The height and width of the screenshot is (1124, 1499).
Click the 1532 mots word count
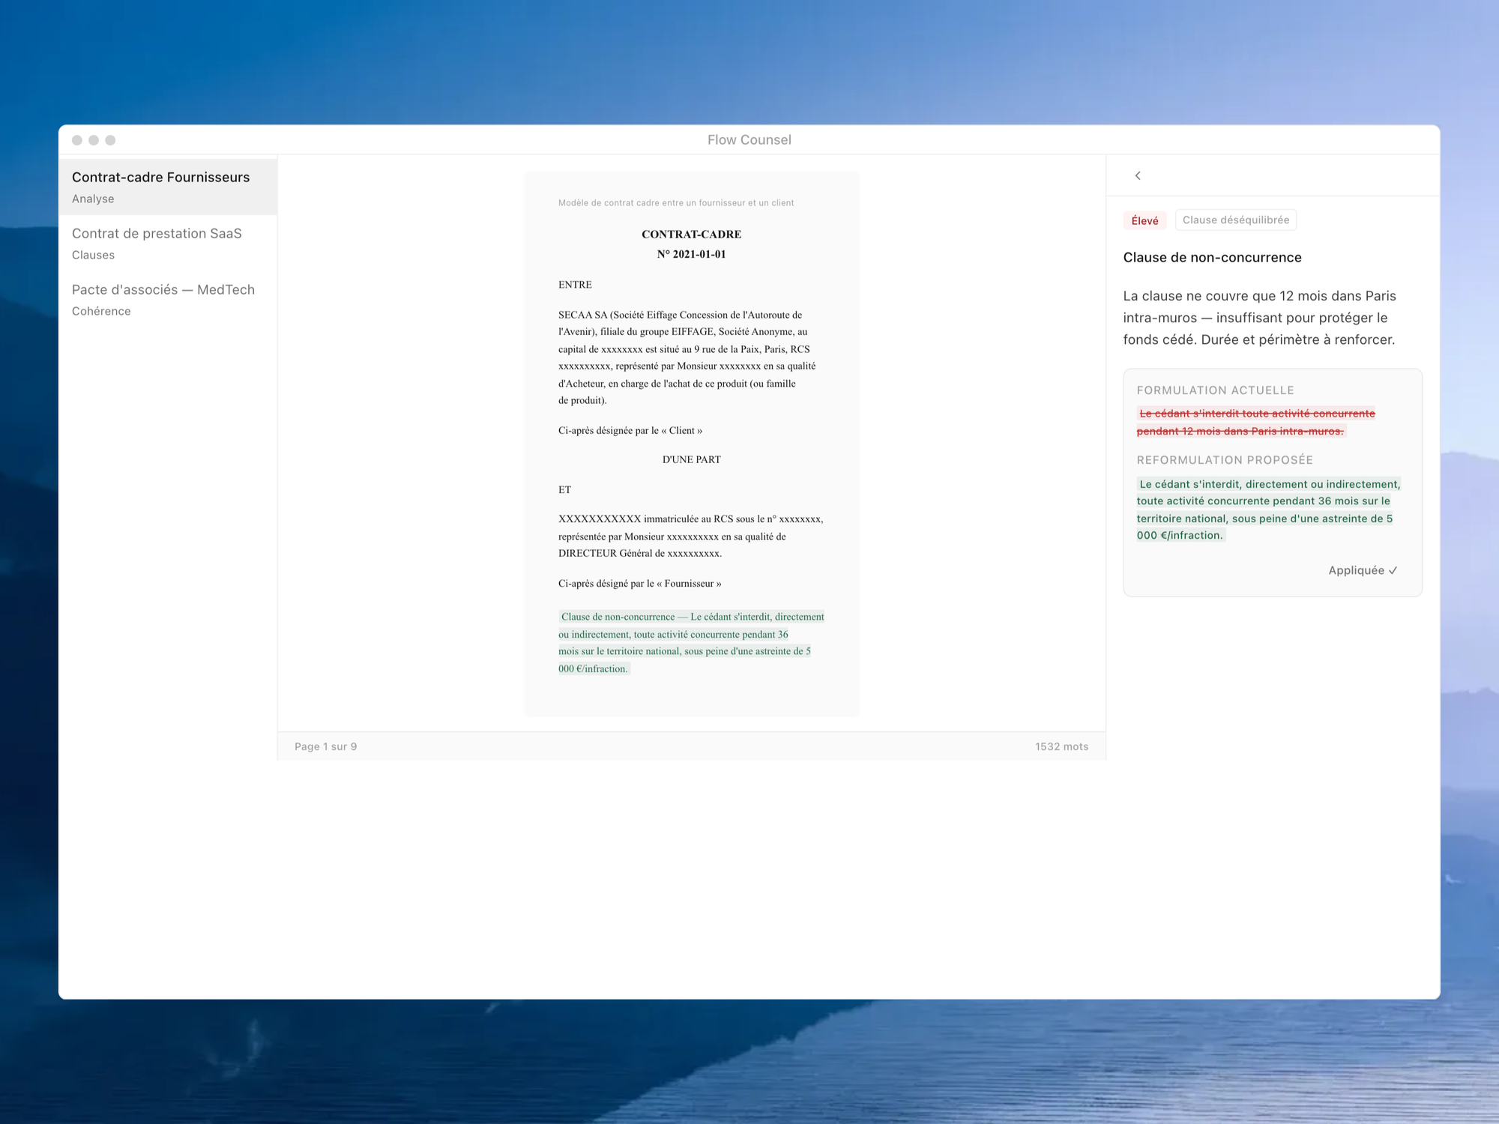tap(1061, 746)
